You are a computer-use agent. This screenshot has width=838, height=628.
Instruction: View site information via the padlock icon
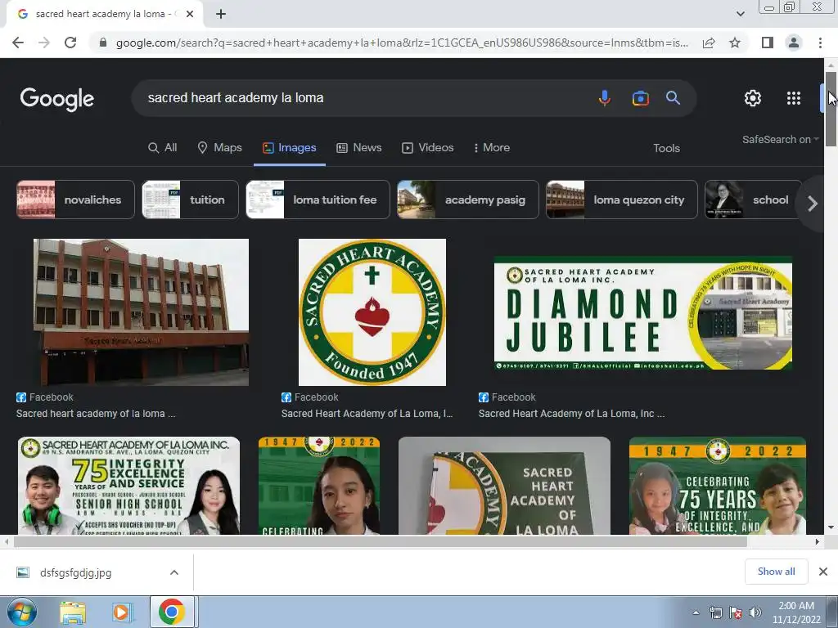[103, 43]
